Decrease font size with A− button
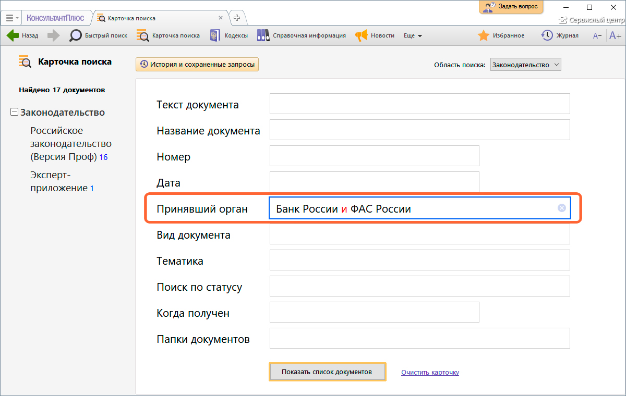The width and height of the screenshot is (626, 396). 597,35
